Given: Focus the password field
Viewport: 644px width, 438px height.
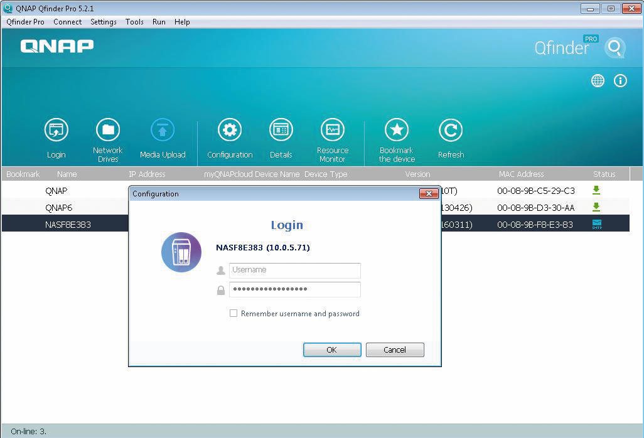Looking at the screenshot, I should pyautogui.click(x=294, y=289).
